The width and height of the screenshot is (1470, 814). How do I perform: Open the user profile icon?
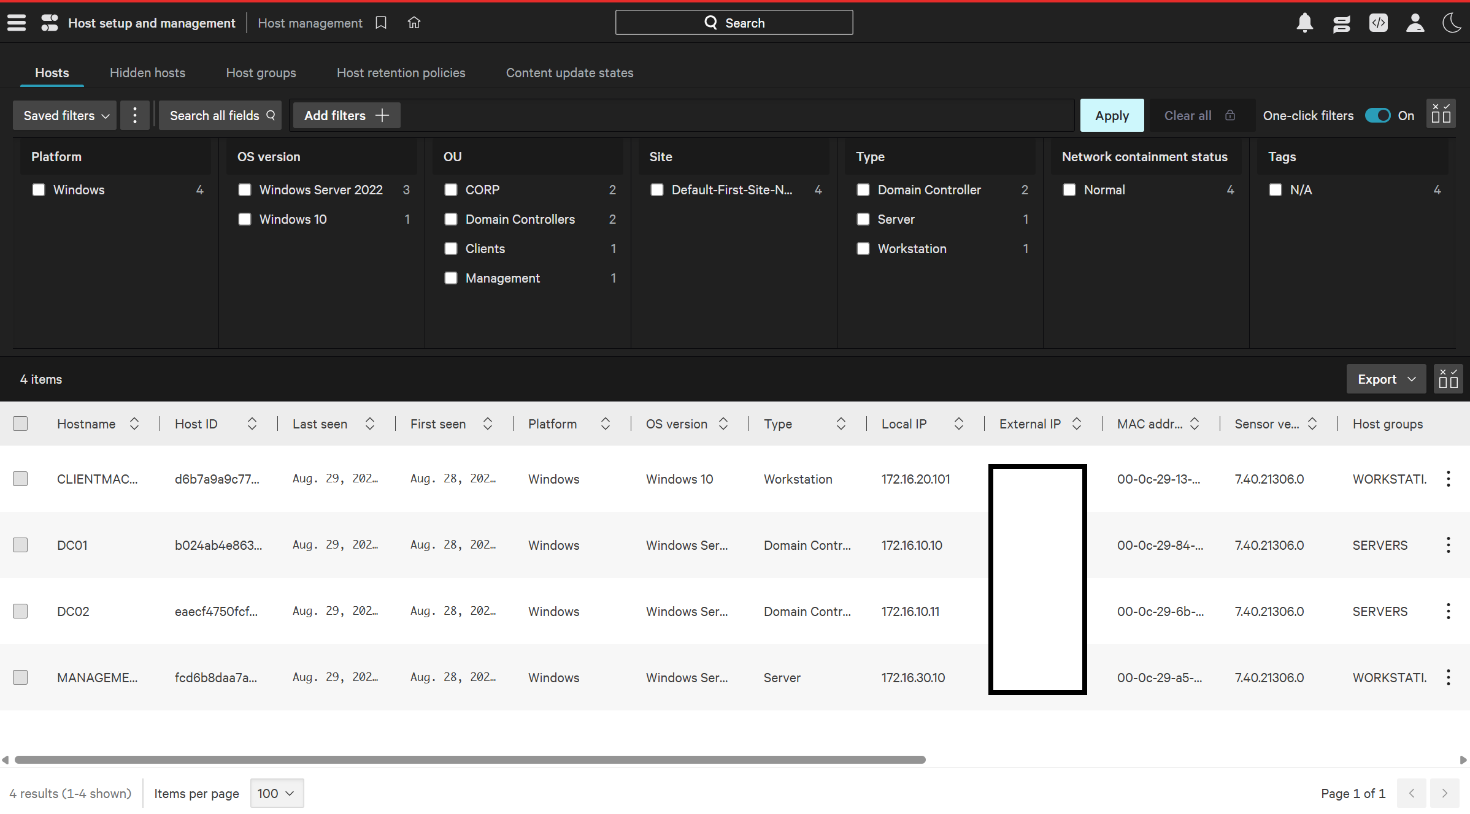click(x=1415, y=23)
